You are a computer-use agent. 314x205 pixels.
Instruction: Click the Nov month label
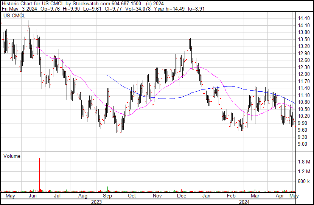click(157, 196)
